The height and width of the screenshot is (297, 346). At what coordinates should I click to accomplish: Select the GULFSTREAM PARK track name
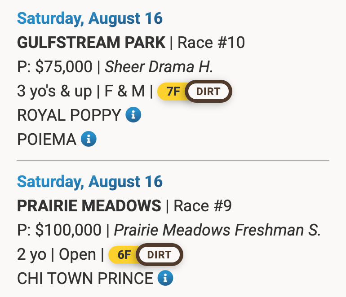[x=91, y=43]
